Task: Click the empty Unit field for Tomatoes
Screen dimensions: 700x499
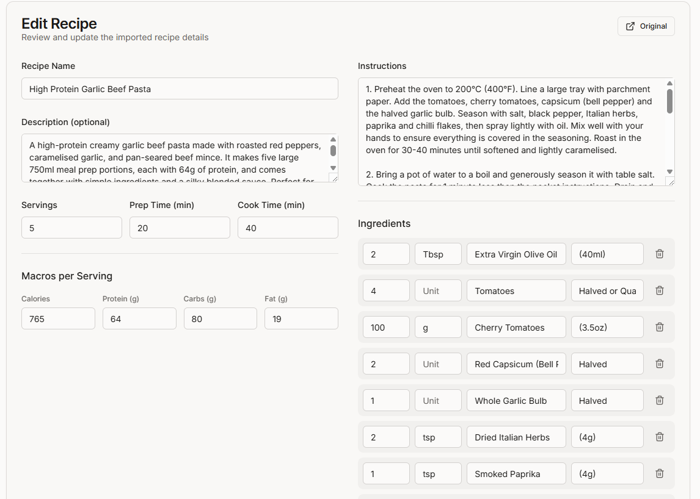Action: [x=438, y=291]
